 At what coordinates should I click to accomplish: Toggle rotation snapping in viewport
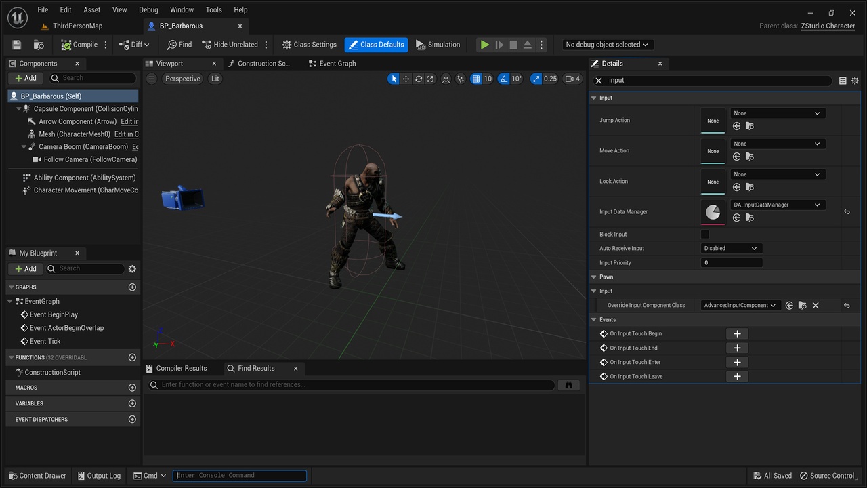[504, 79]
